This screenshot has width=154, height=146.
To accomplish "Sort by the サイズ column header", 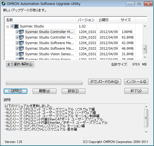I will [127, 20].
